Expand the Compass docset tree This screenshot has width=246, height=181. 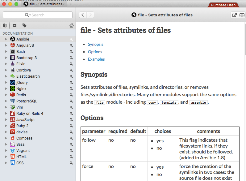[6, 138]
